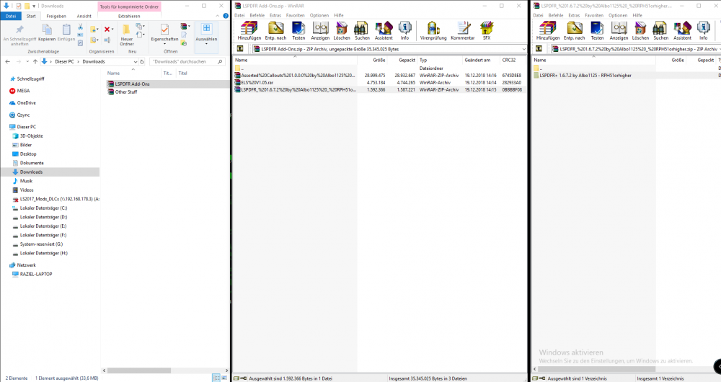Open Optionen menu in the right WinRAR window

click(618, 15)
